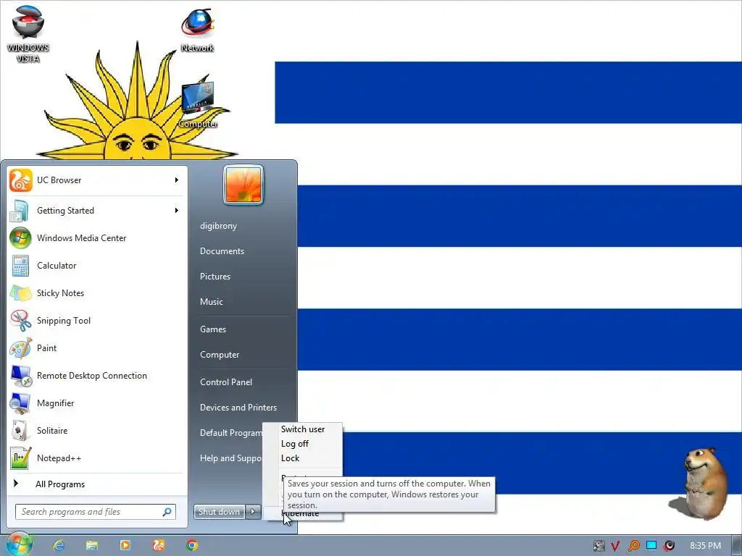
Task: Open Default Programs
Action: pyautogui.click(x=230, y=433)
